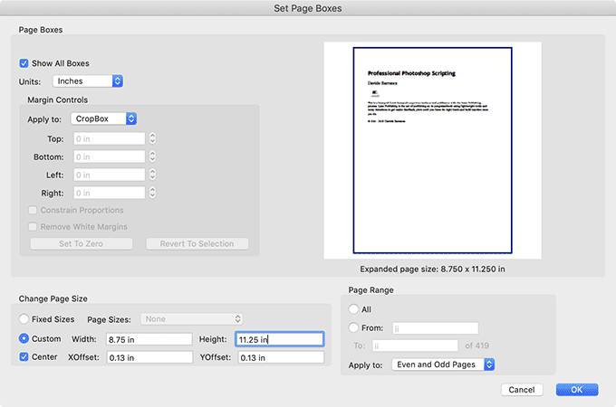Select the From page range radio button
The width and height of the screenshot is (616, 407).
[x=353, y=327]
